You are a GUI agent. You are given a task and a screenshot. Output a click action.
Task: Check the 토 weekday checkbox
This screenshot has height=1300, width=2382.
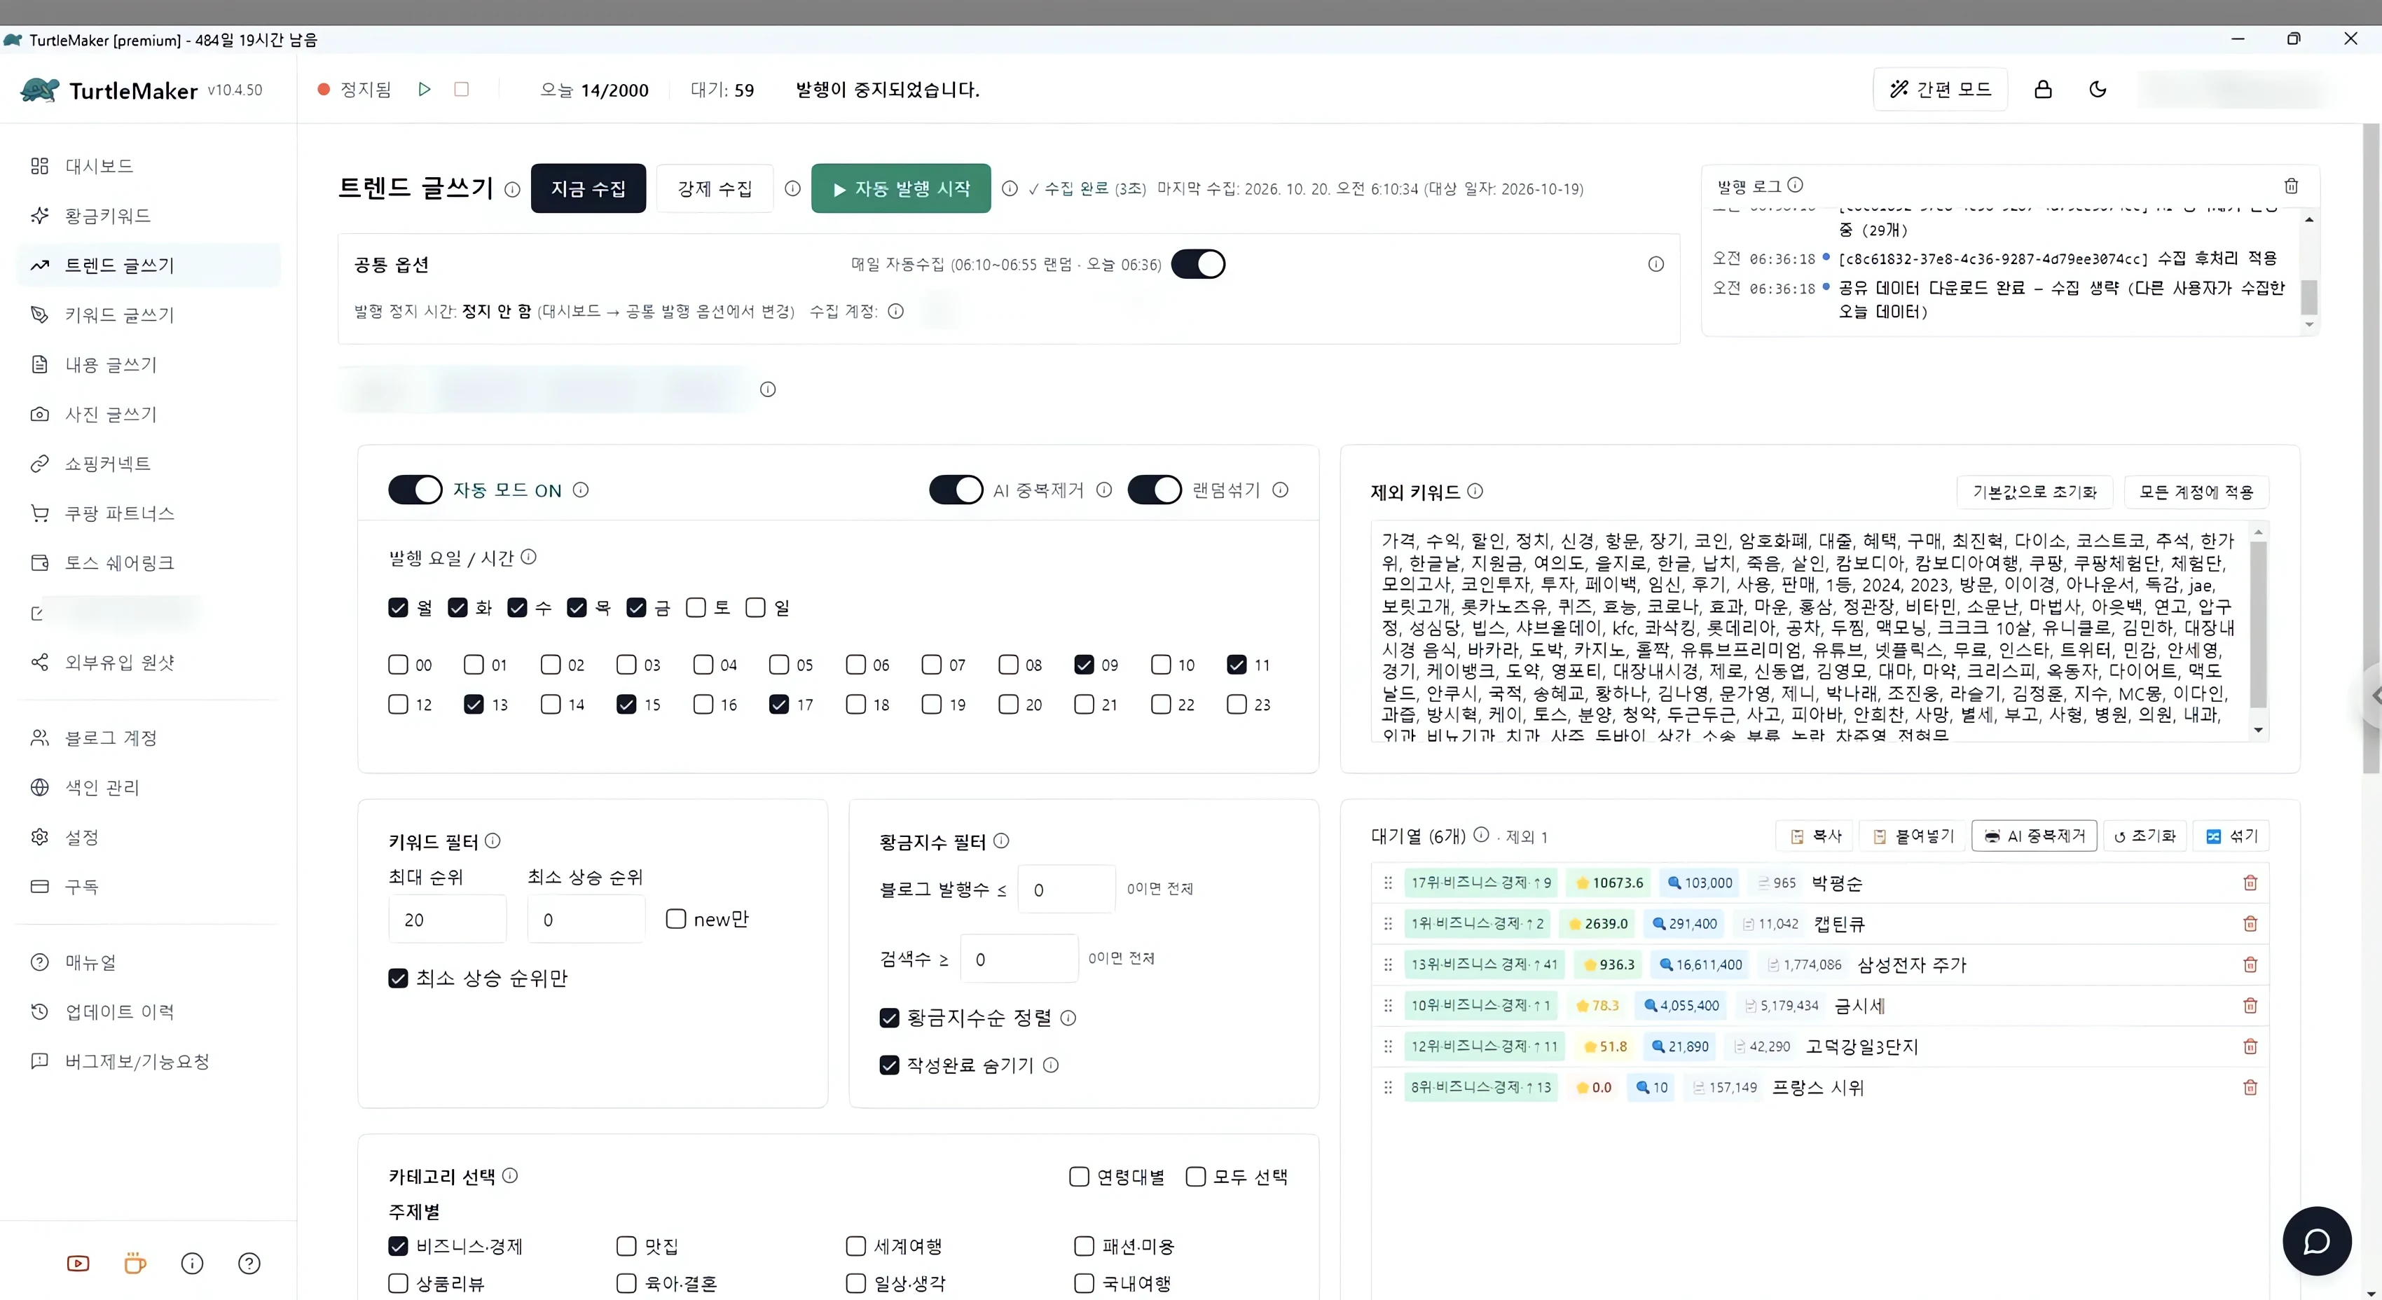696,607
